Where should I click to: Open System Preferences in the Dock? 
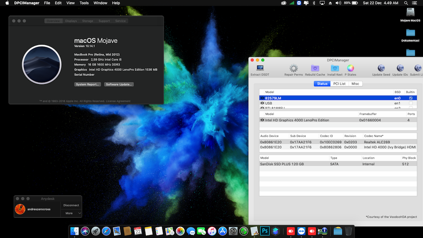(233, 231)
